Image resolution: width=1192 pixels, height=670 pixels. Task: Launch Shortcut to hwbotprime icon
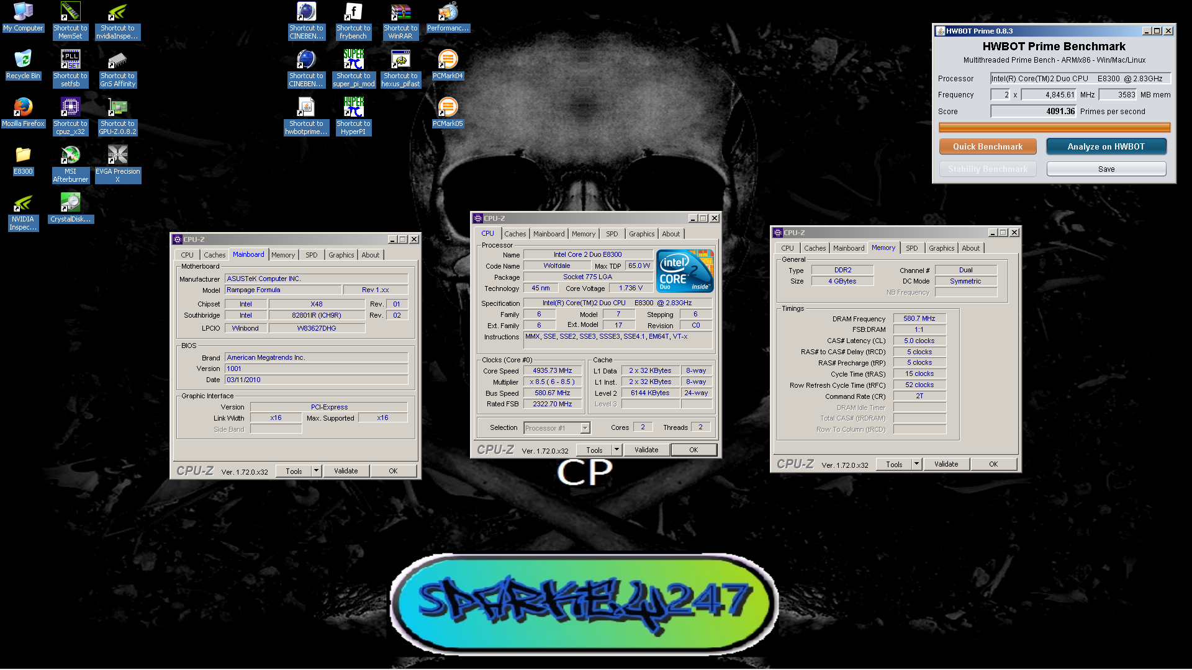pyautogui.click(x=306, y=117)
